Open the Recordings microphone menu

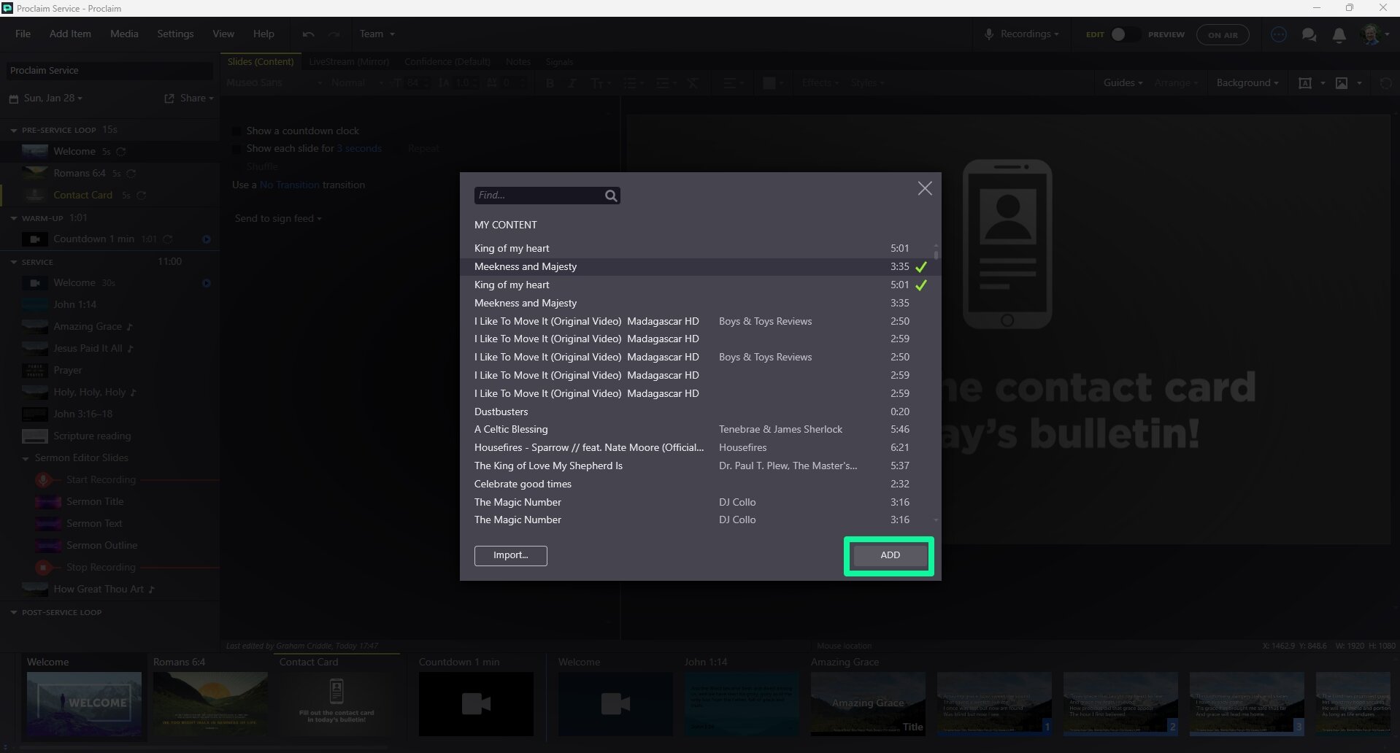(x=1020, y=34)
